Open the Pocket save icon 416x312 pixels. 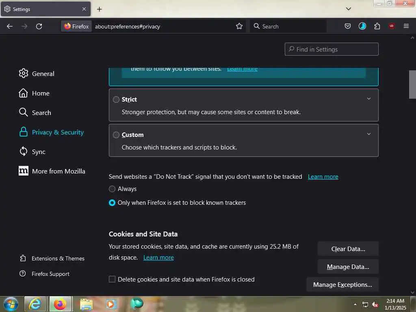(x=348, y=26)
